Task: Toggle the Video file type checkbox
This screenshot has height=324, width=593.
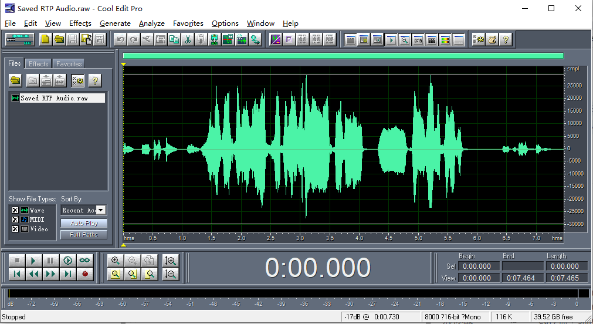Action: (x=15, y=229)
